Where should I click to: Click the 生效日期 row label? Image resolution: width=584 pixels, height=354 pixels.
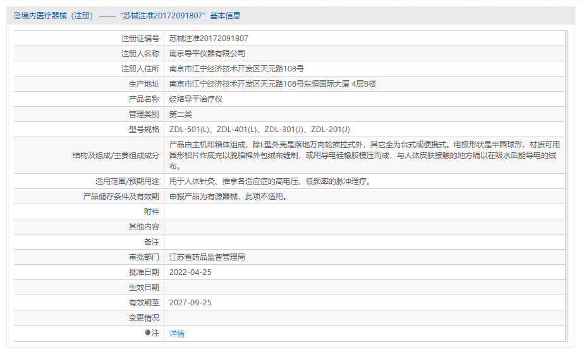(x=144, y=287)
